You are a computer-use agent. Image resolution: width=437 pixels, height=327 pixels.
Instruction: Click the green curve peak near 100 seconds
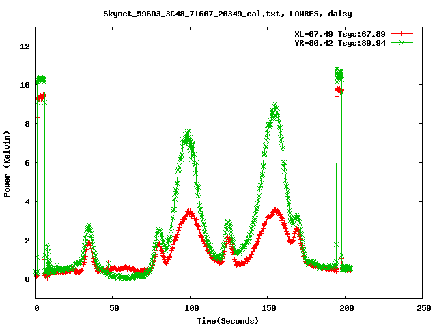pyautogui.click(x=188, y=133)
